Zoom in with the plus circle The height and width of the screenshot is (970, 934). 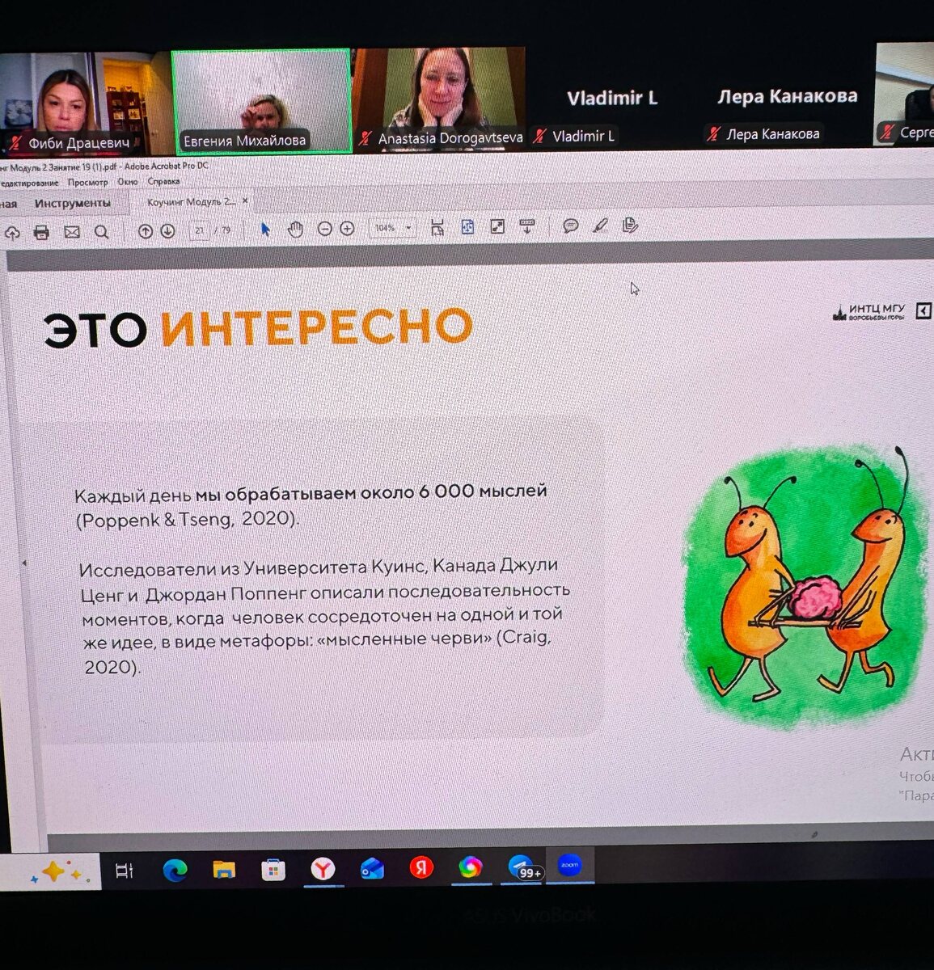click(347, 229)
